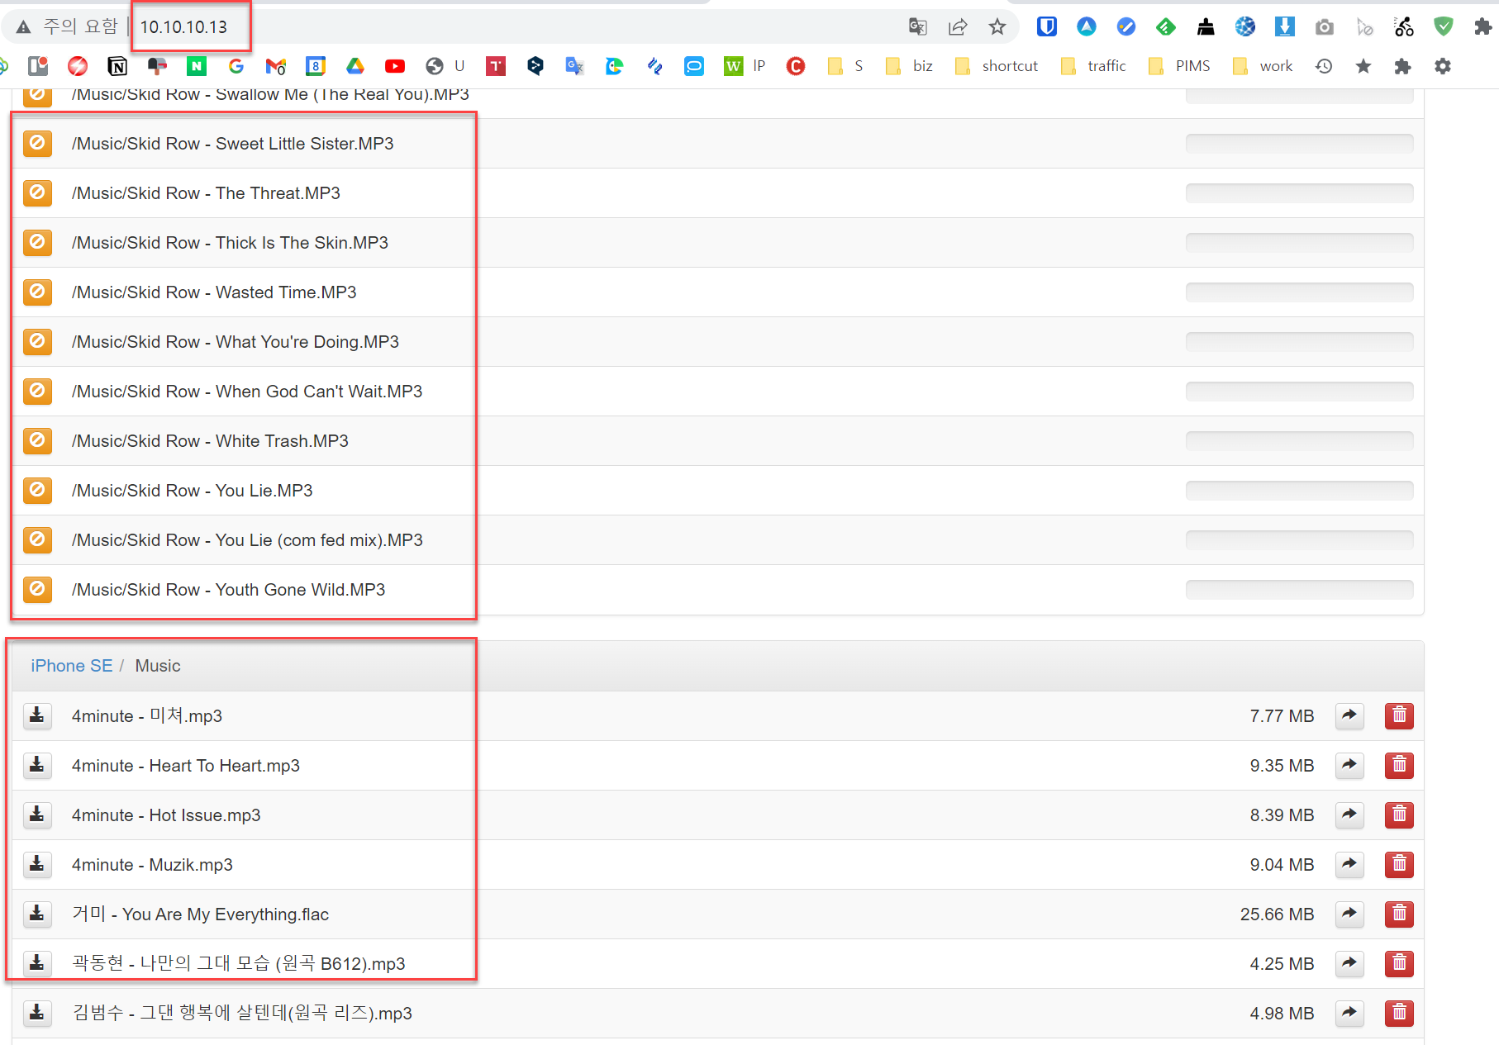Move the 4minute - Muzik.mp3 file

[1349, 864]
